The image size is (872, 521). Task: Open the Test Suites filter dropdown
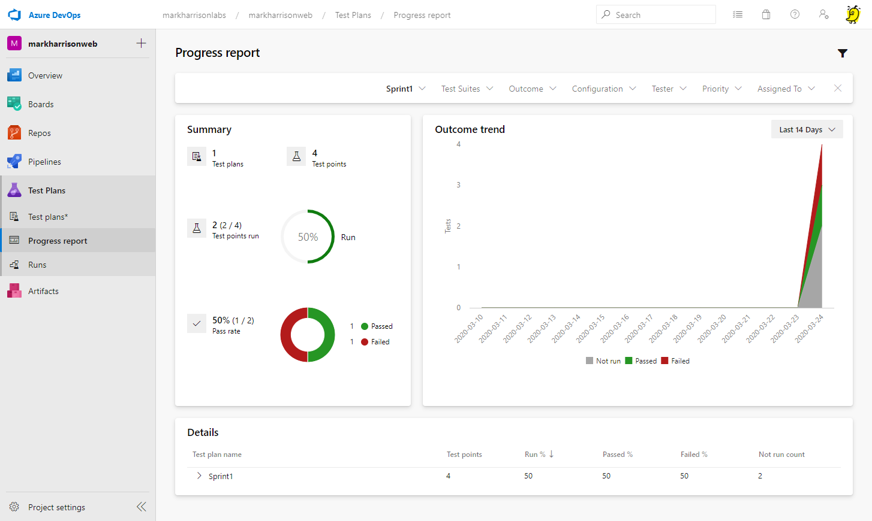467,89
